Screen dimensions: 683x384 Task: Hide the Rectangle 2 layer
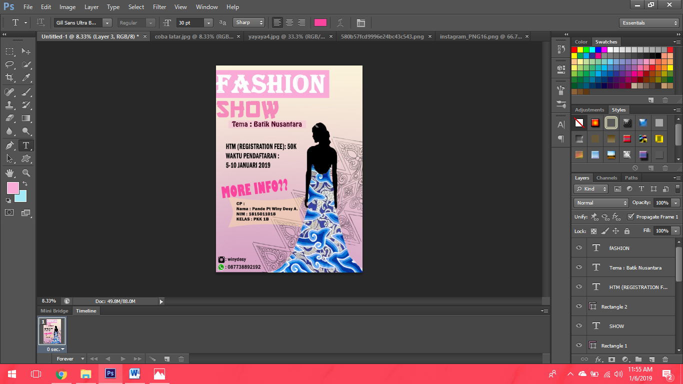(x=579, y=306)
